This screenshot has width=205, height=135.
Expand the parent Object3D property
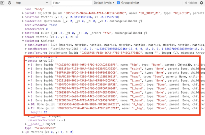point(23,13)
